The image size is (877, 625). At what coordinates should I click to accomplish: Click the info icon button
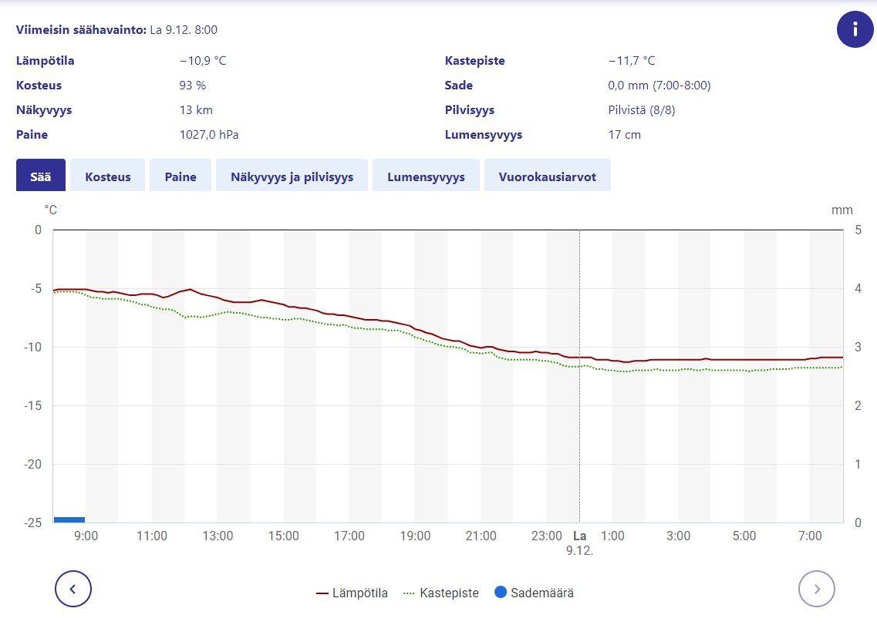855,30
